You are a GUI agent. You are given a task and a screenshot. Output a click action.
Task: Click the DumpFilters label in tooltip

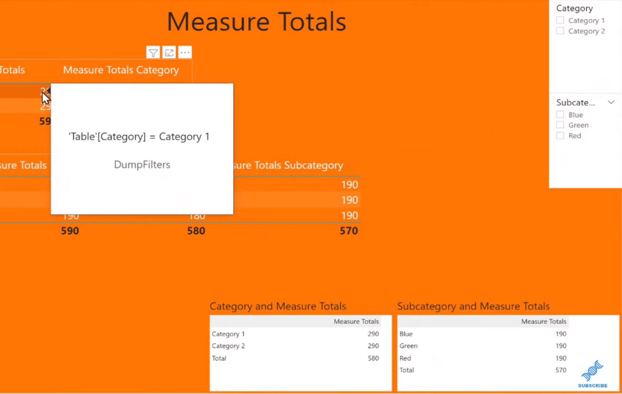click(142, 165)
